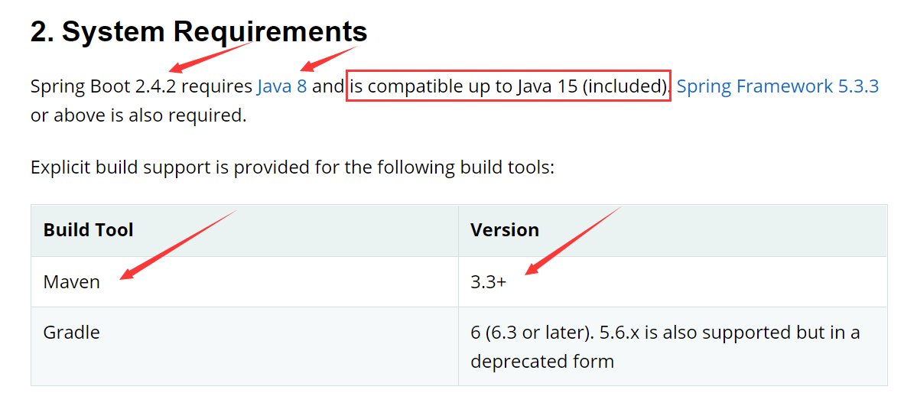Click the words 'deprecated form' in Gradle row
This screenshot has width=904, height=406.
pyautogui.click(x=542, y=362)
